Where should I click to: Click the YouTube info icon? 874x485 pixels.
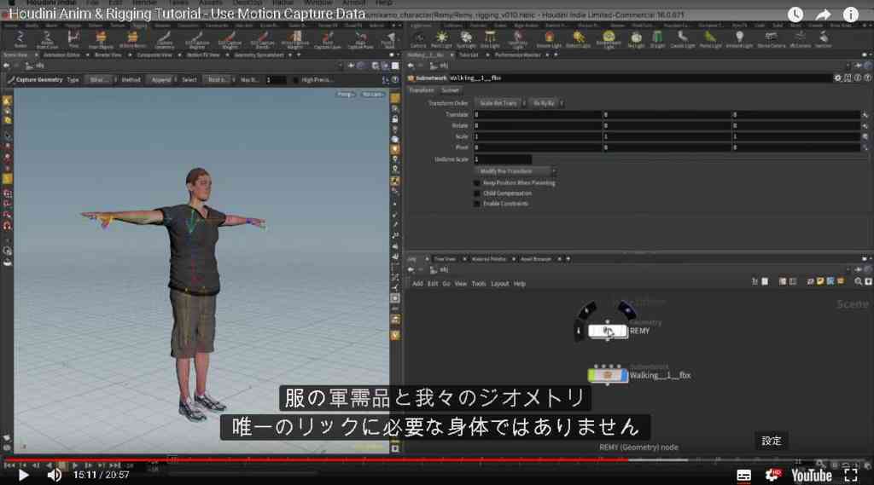coord(851,14)
